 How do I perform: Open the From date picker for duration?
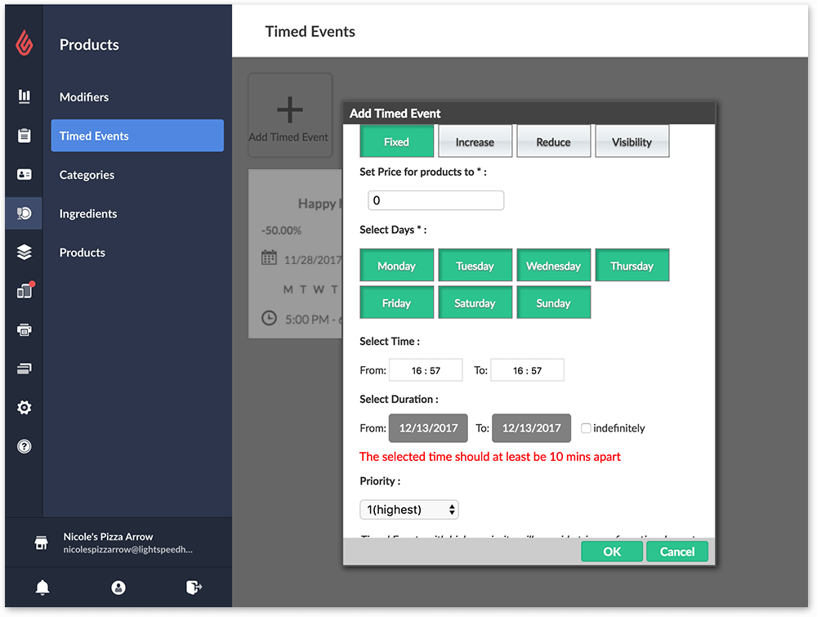point(428,428)
